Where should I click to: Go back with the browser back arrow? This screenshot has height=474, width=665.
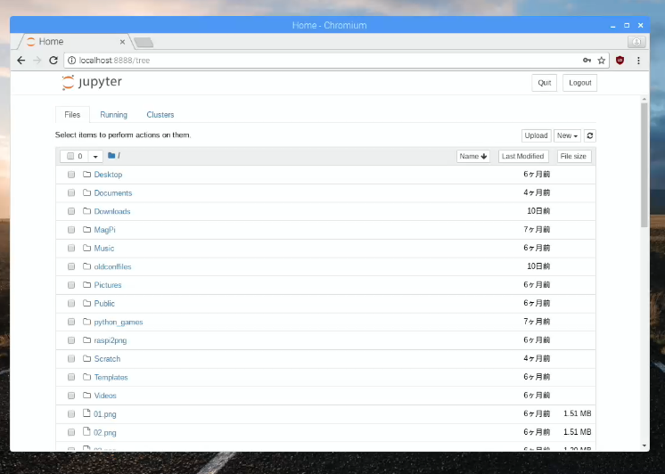pyautogui.click(x=21, y=61)
